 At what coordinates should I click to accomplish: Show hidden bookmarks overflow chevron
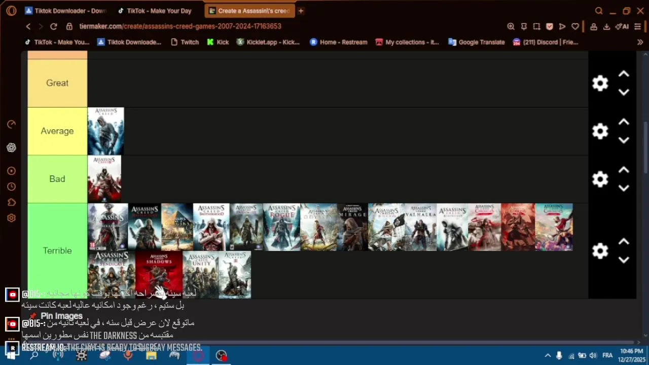(x=640, y=42)
